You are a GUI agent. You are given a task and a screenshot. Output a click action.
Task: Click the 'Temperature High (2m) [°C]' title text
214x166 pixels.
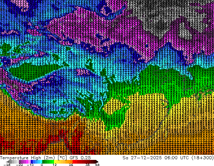(33, 158)
